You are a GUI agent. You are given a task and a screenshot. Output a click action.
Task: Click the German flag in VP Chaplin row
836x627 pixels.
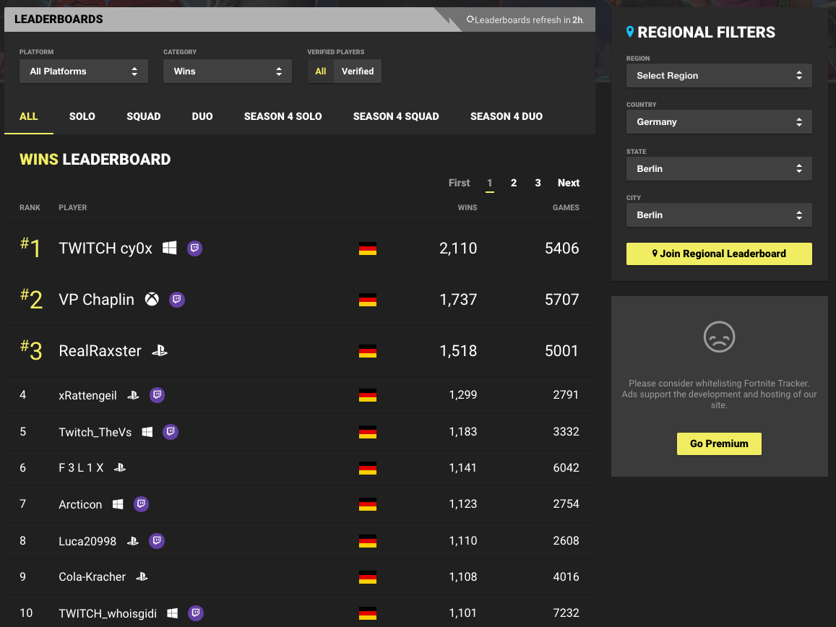(x=368, y=300)
